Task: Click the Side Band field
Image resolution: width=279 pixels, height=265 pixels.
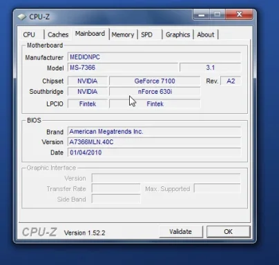Action: (116, 199)
